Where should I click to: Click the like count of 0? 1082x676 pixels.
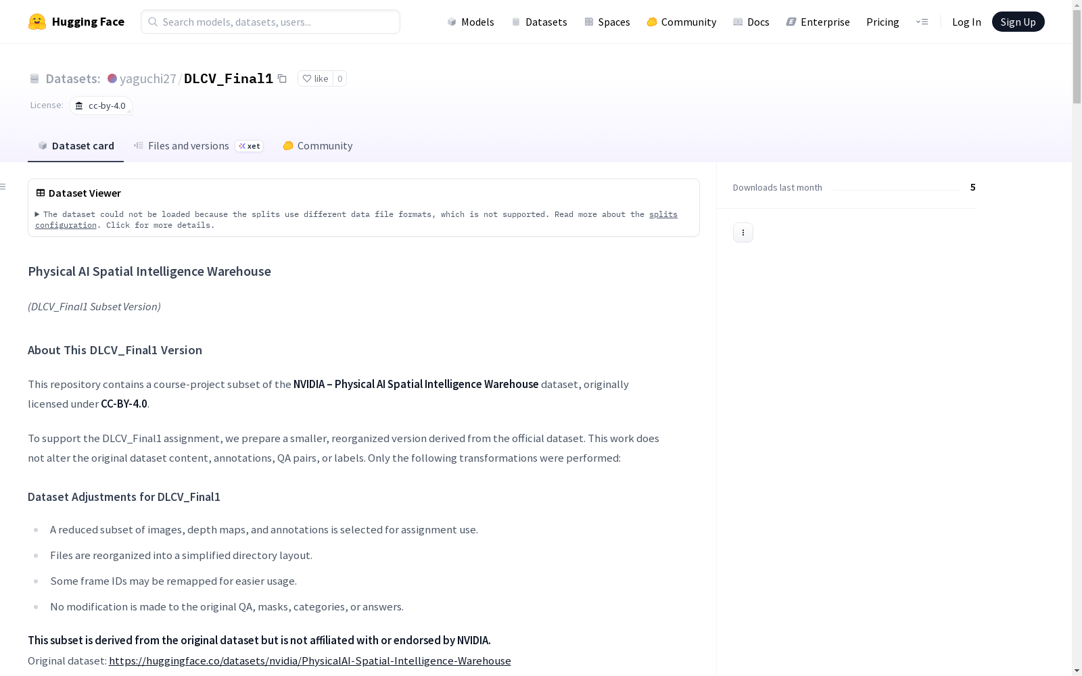coord(340,78)
